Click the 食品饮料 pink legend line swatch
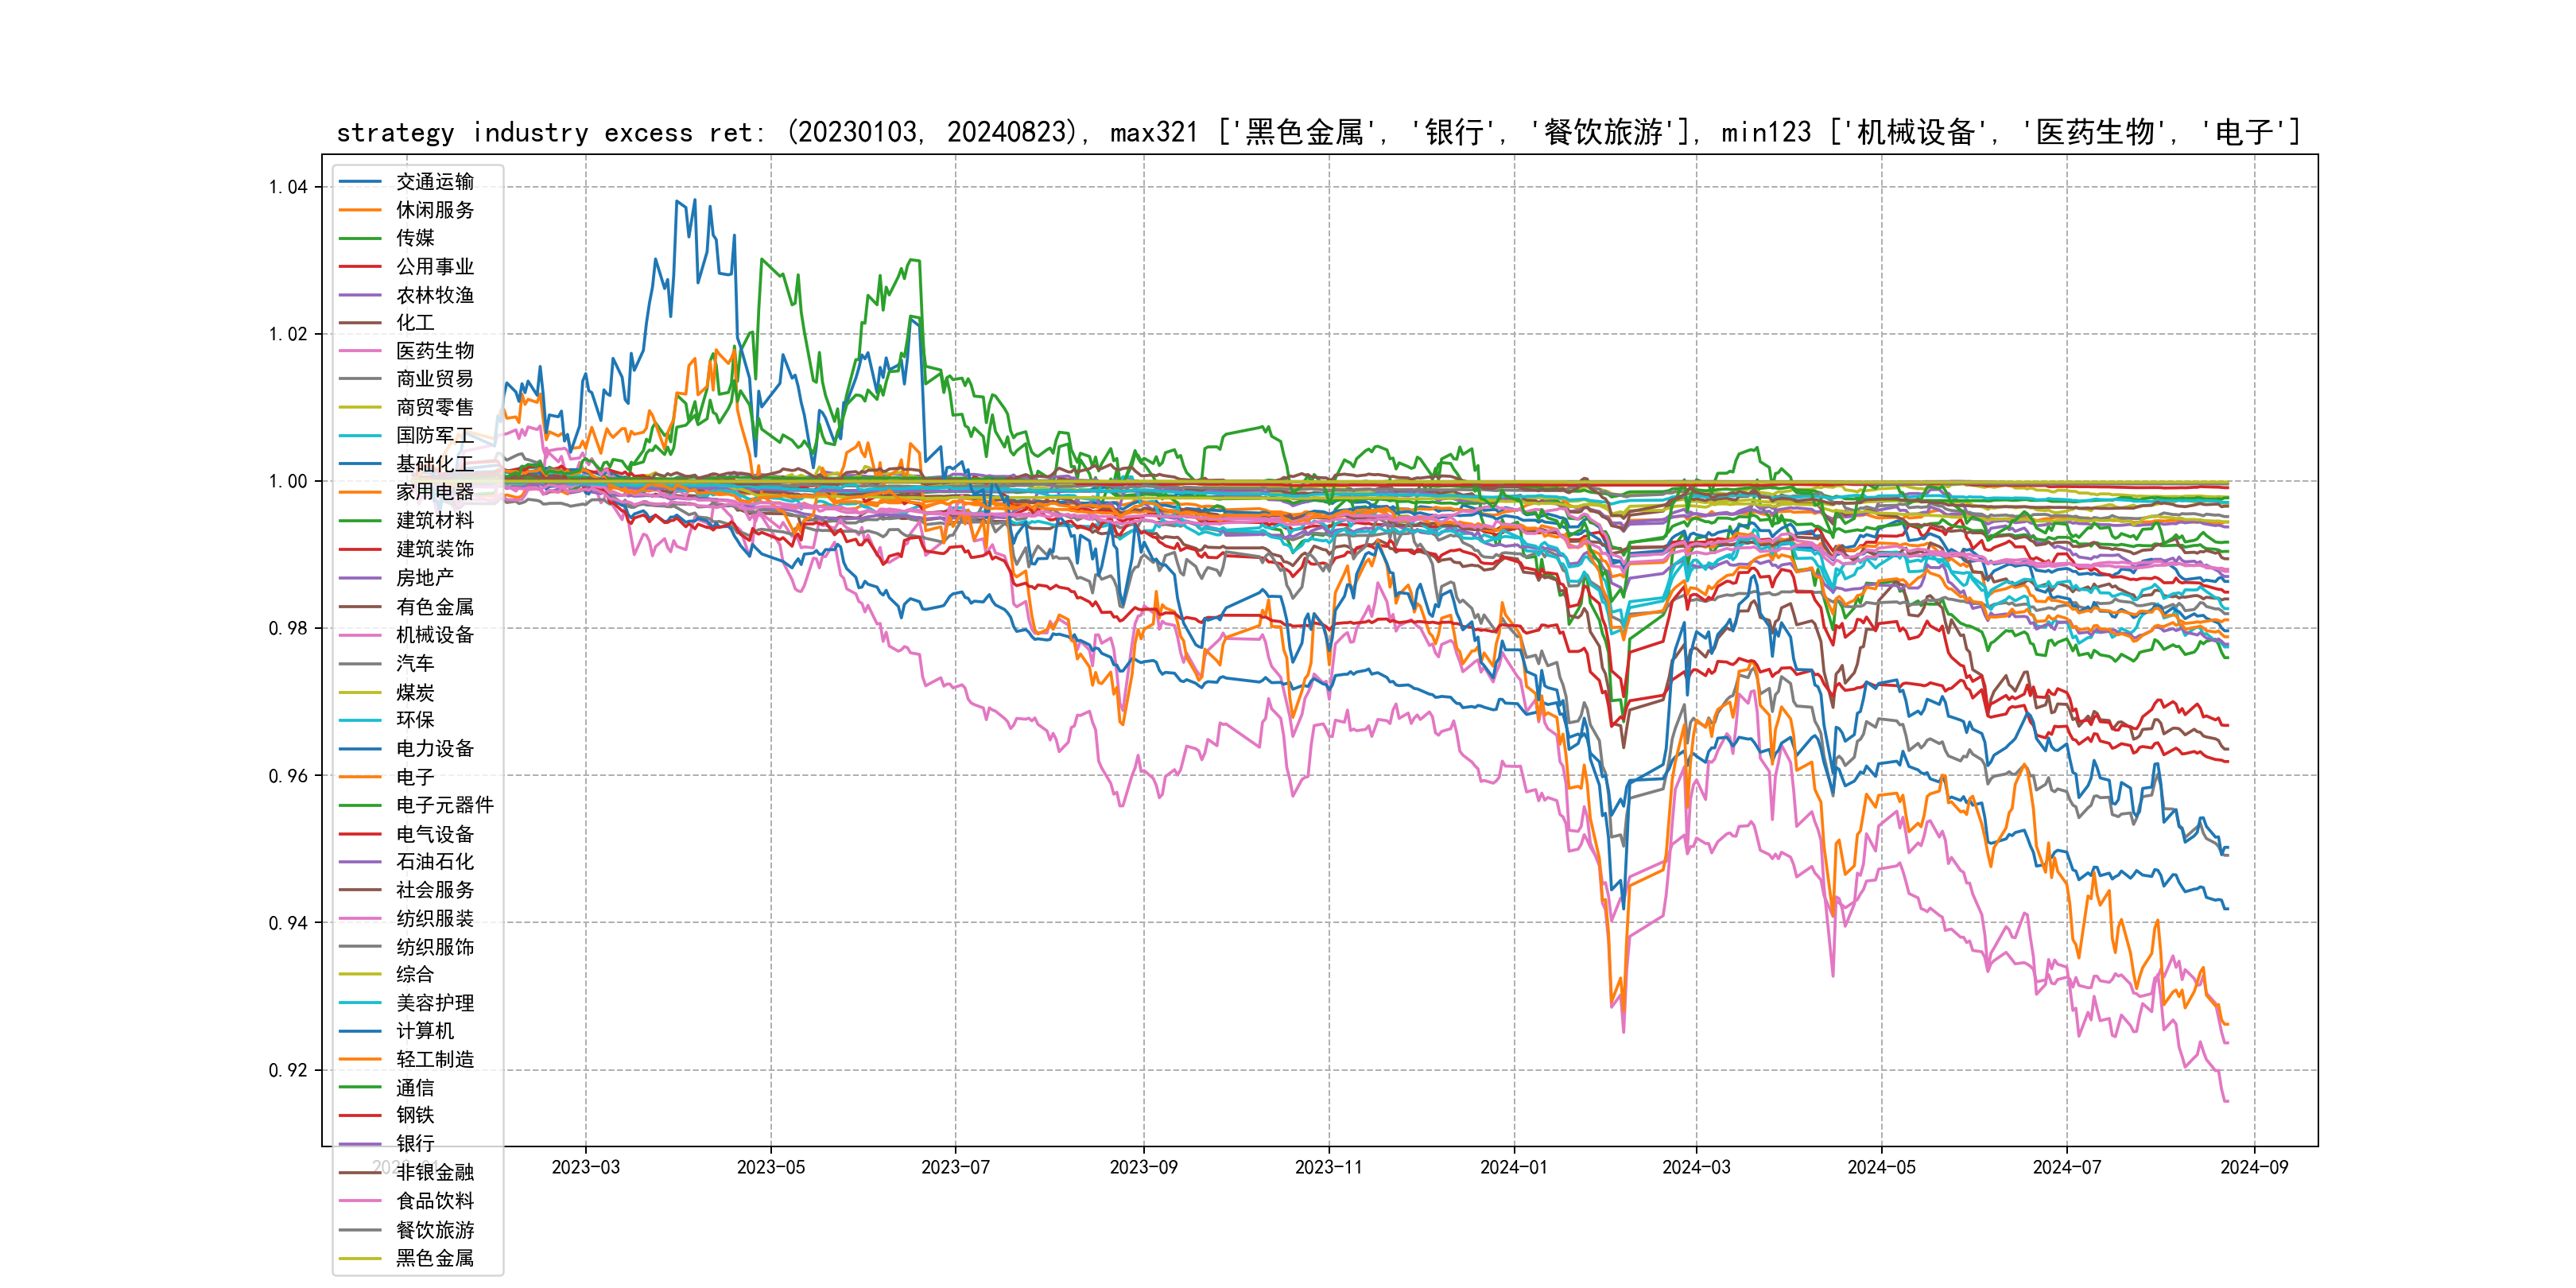2576x1288 pixels. coord(360,1201)
